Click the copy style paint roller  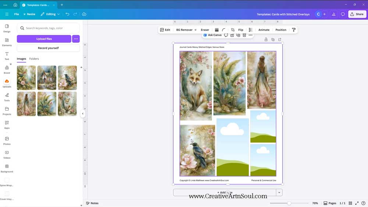(294, 30)
